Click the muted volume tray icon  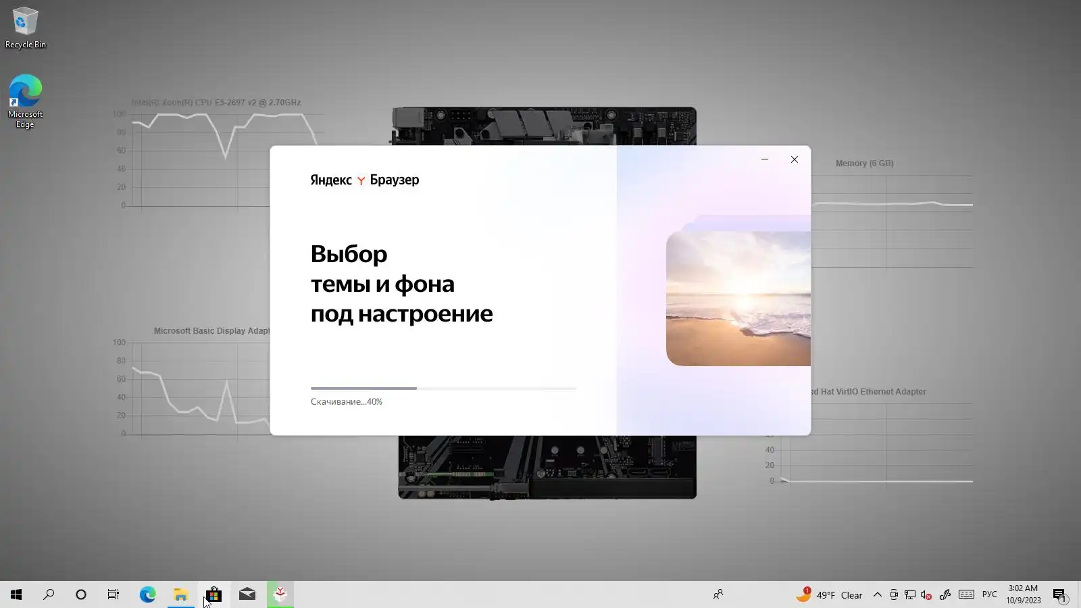tap(926, 594)
